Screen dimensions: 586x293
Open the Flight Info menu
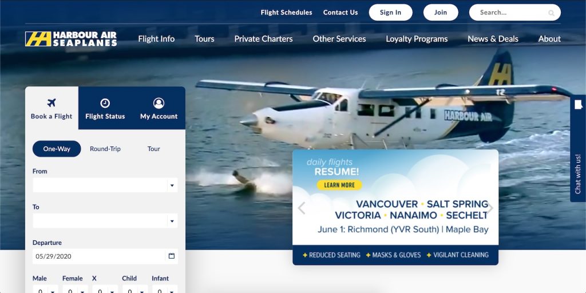tap(156, 39)
